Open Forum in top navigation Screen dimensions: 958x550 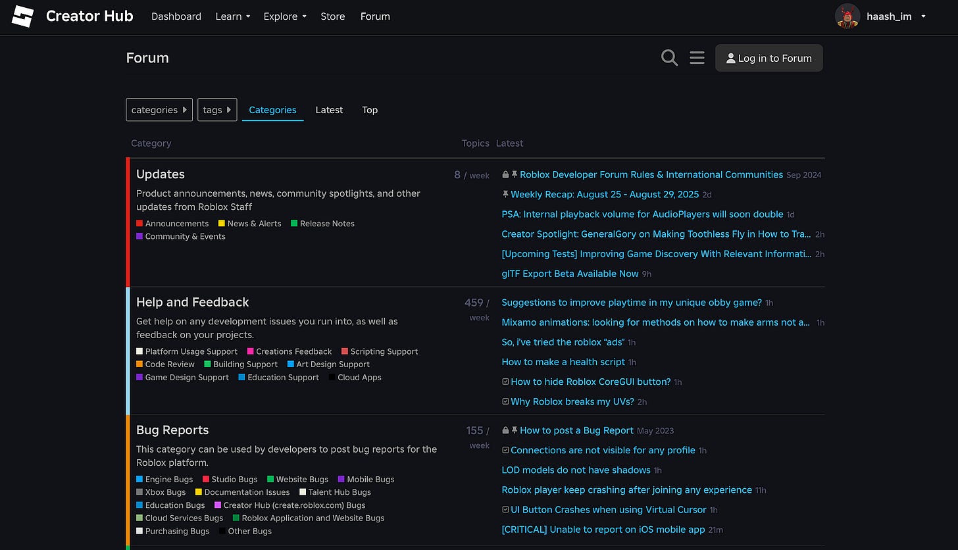(375, 16)
